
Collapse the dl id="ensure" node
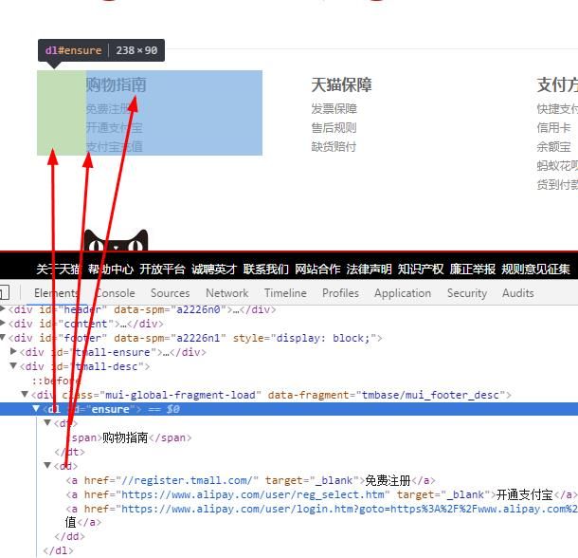[x=36, y=409]
